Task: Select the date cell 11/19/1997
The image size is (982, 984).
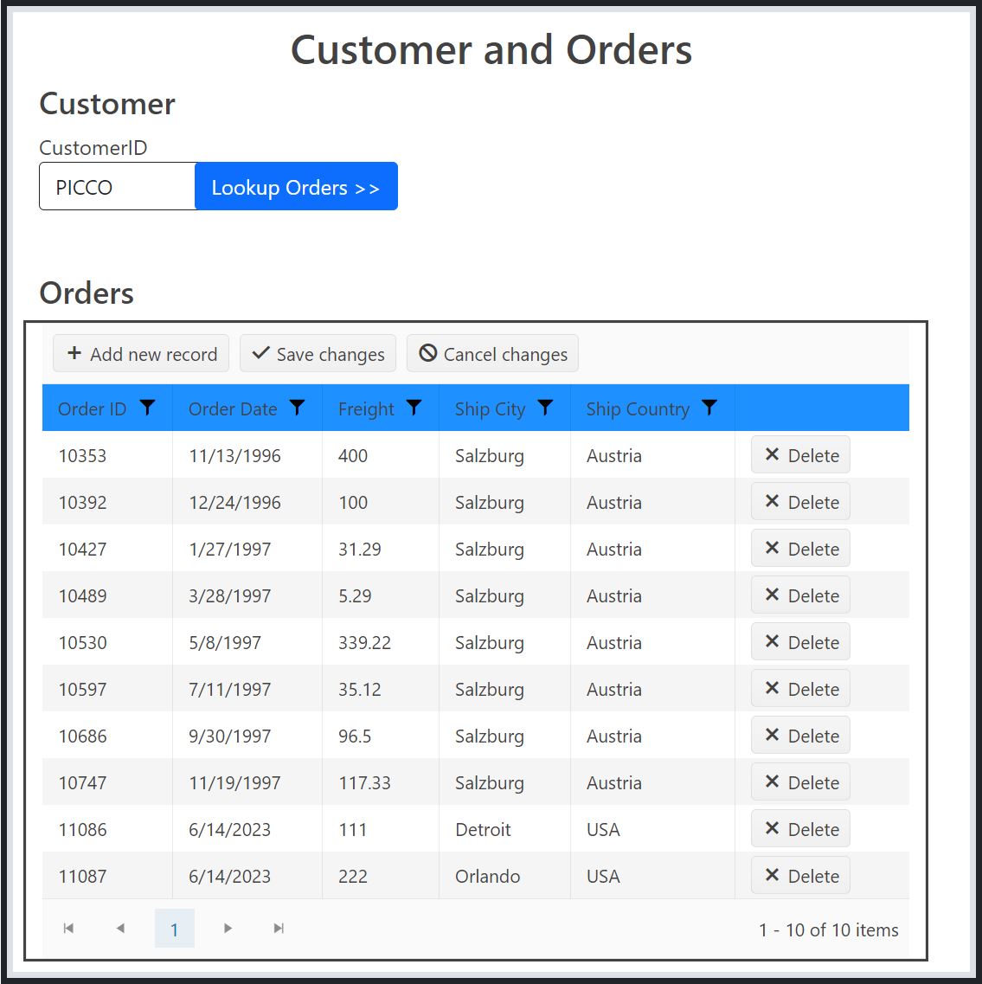Action: 247,782
